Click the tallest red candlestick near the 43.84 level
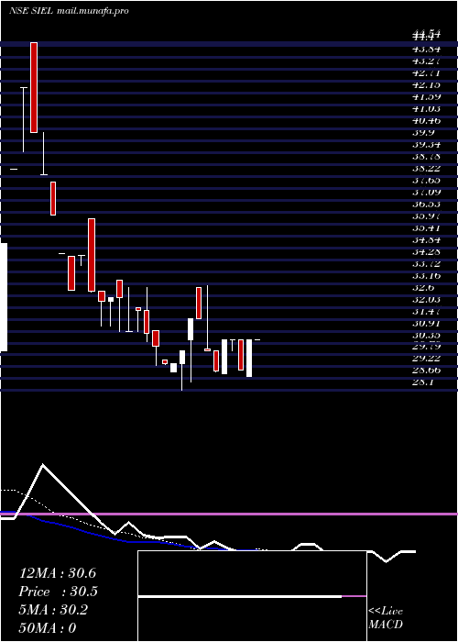The width and height of the screenshot is (458, 642). pyautogui.click(x=34, y=87)
